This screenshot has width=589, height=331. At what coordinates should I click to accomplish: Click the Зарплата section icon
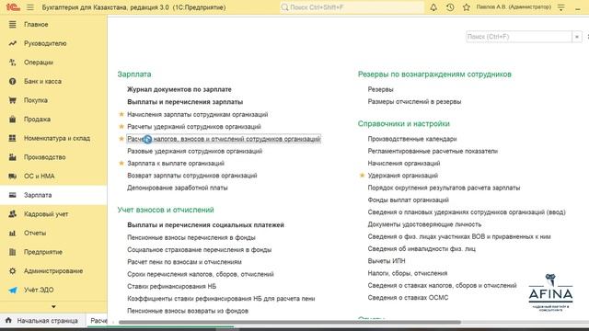click(12, 195)
